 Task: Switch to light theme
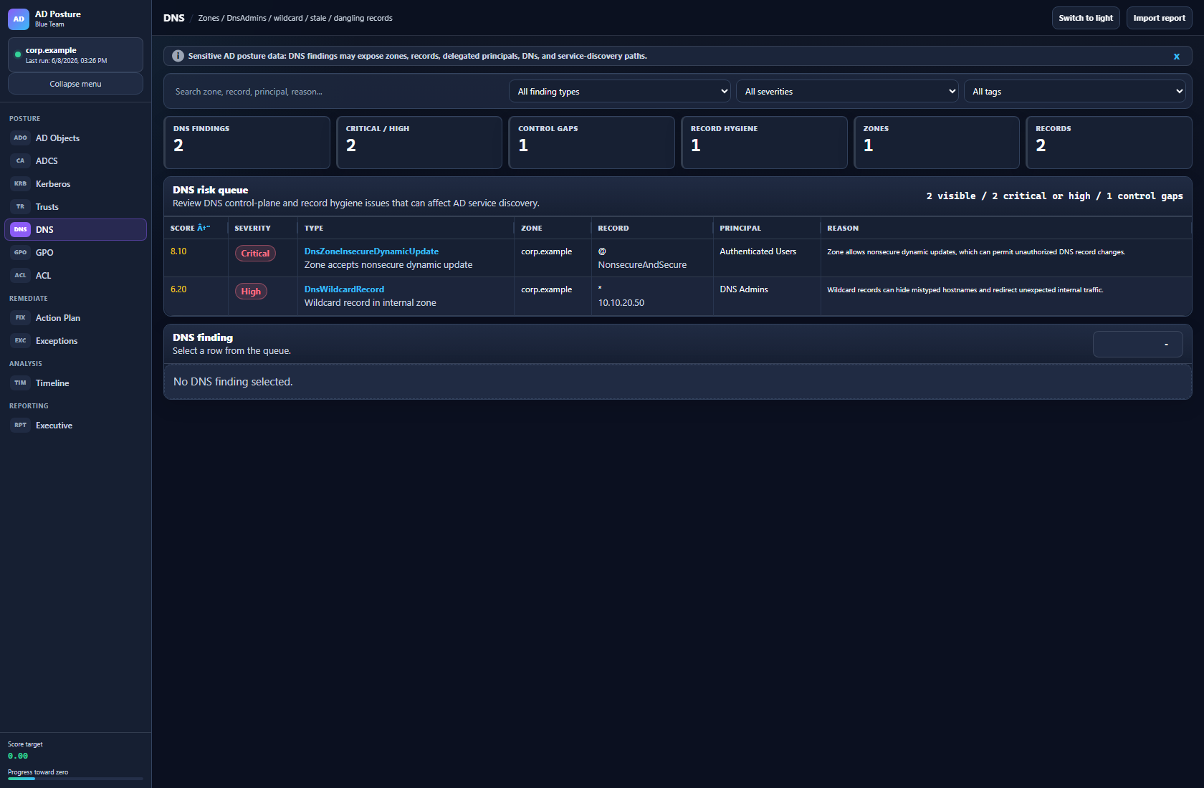click(1086, 18)
